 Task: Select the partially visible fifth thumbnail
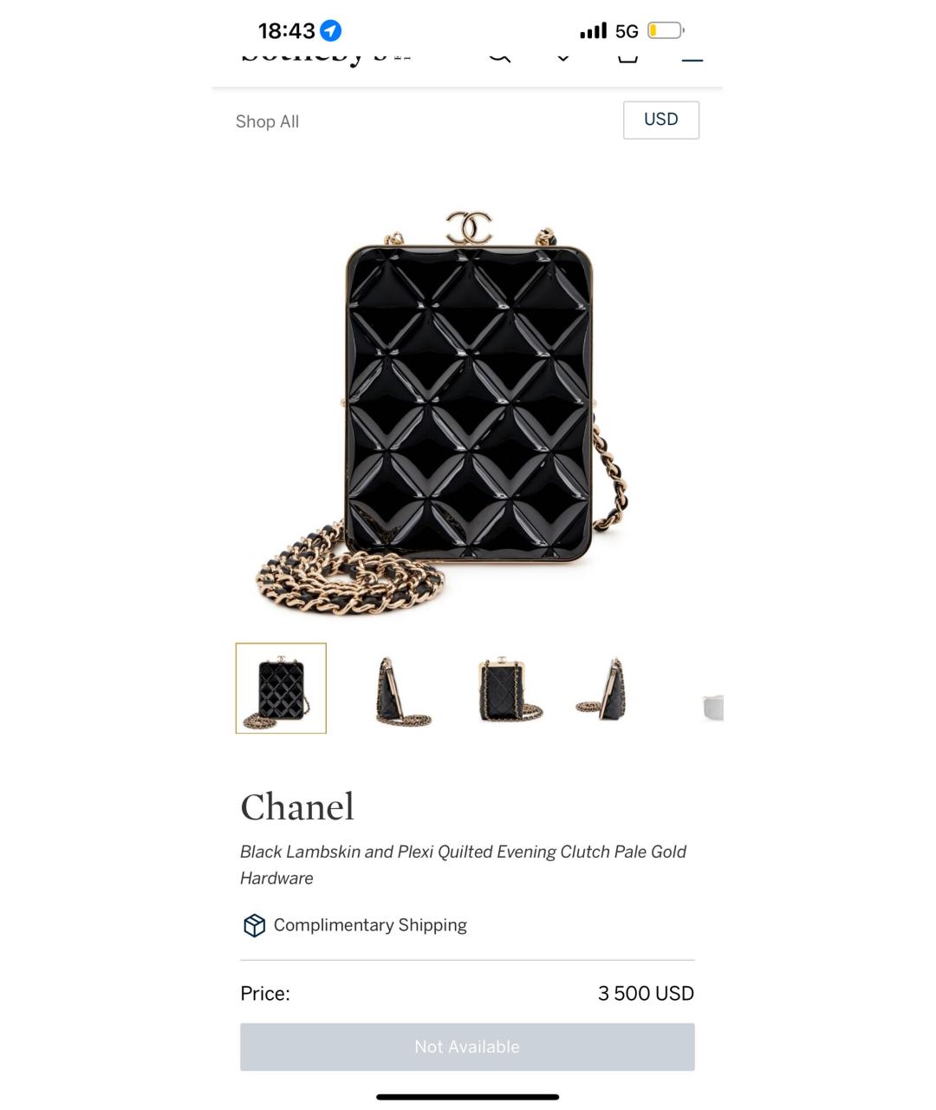coord(712,707)
